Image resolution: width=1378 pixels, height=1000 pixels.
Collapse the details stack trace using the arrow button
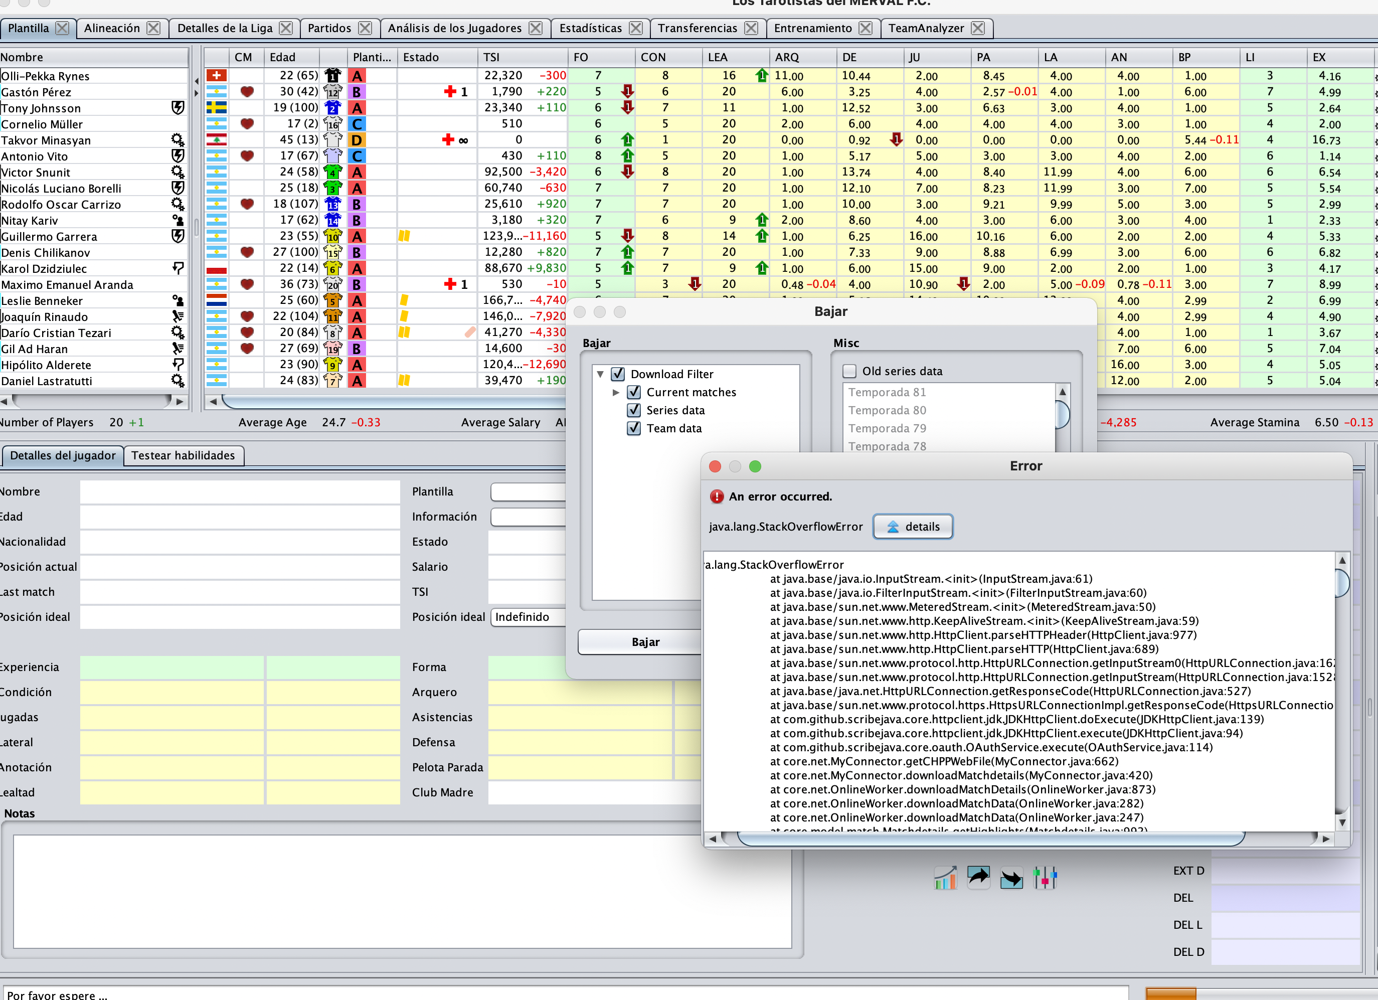(x=913, y=527)
